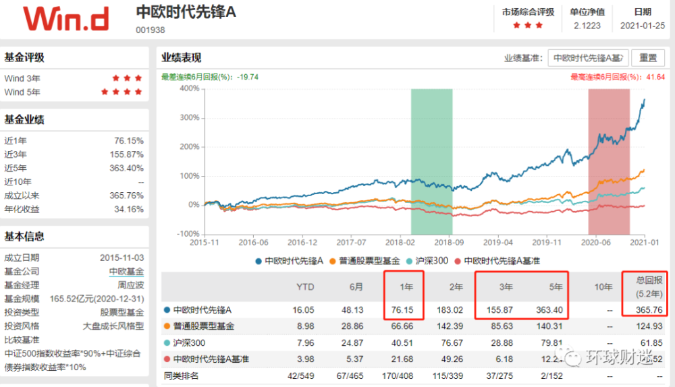Viewport: 675px width, 387px height.
Task: Toggle 普通股票型基金 series in chart legend
Action: point(364,261)
